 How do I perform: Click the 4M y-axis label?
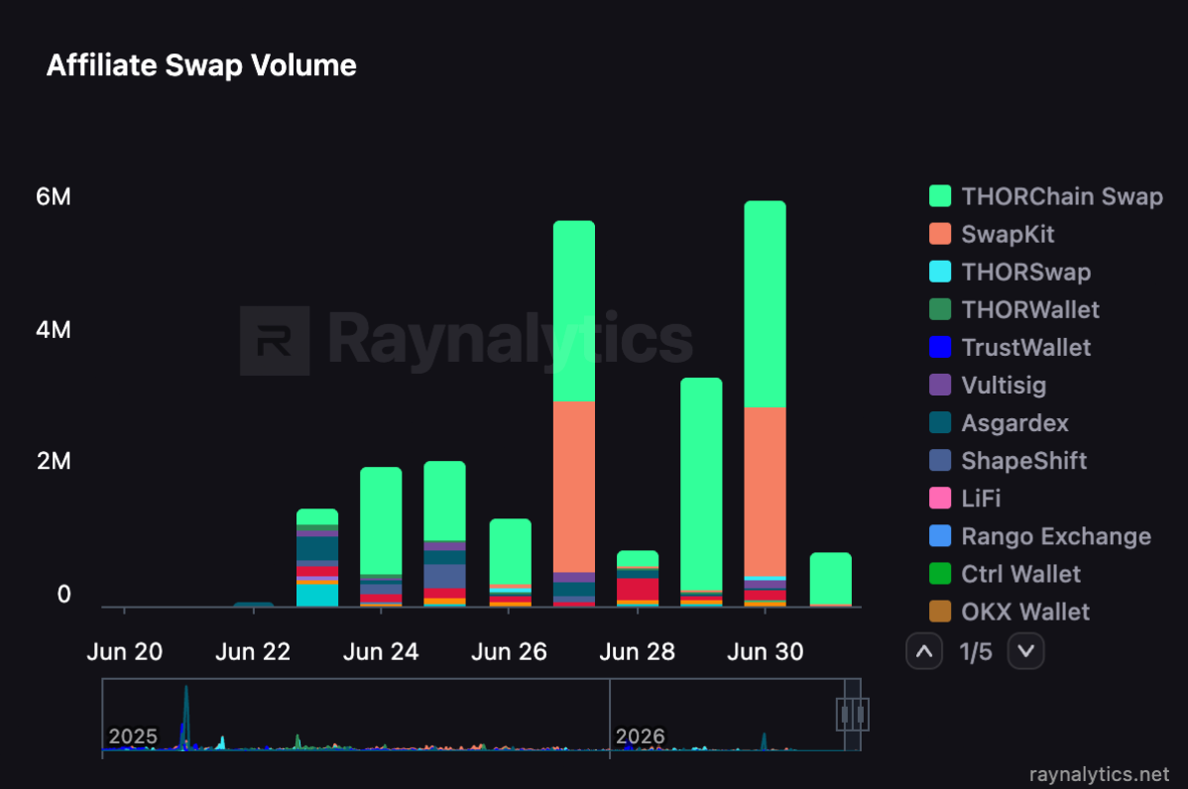point(53,330)
